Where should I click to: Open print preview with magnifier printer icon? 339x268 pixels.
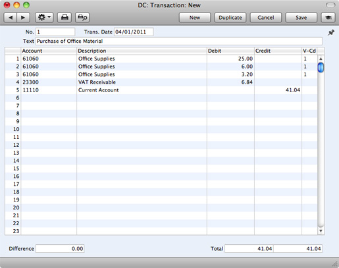tap(82, 18)
